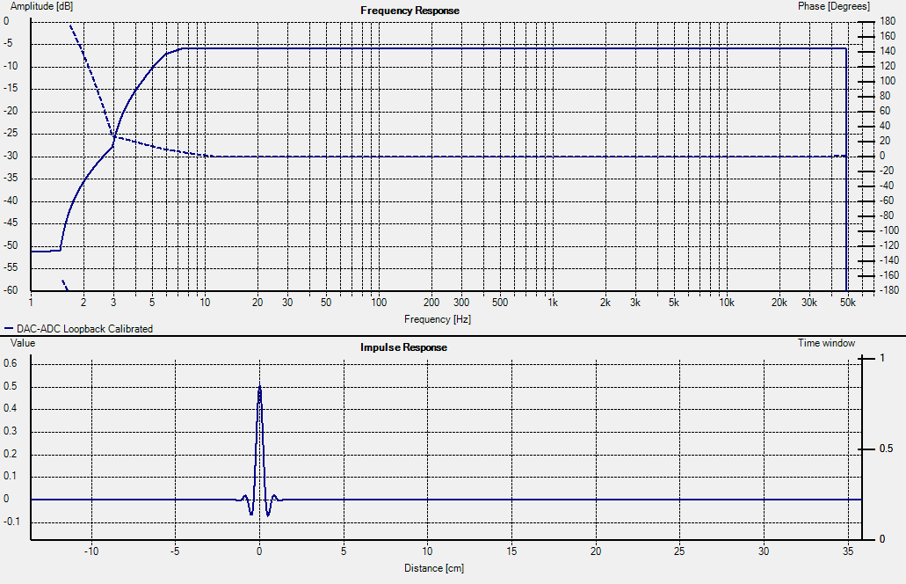Select the 'DAC-ADC Loopback Calibrated' legend entry
This screenshot has height=584, width=906.
(x=84, y=329)
